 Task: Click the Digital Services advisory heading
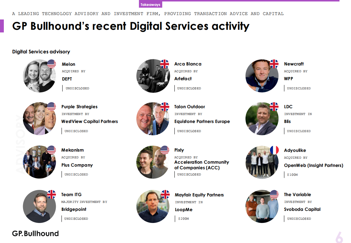pos(41,52)
